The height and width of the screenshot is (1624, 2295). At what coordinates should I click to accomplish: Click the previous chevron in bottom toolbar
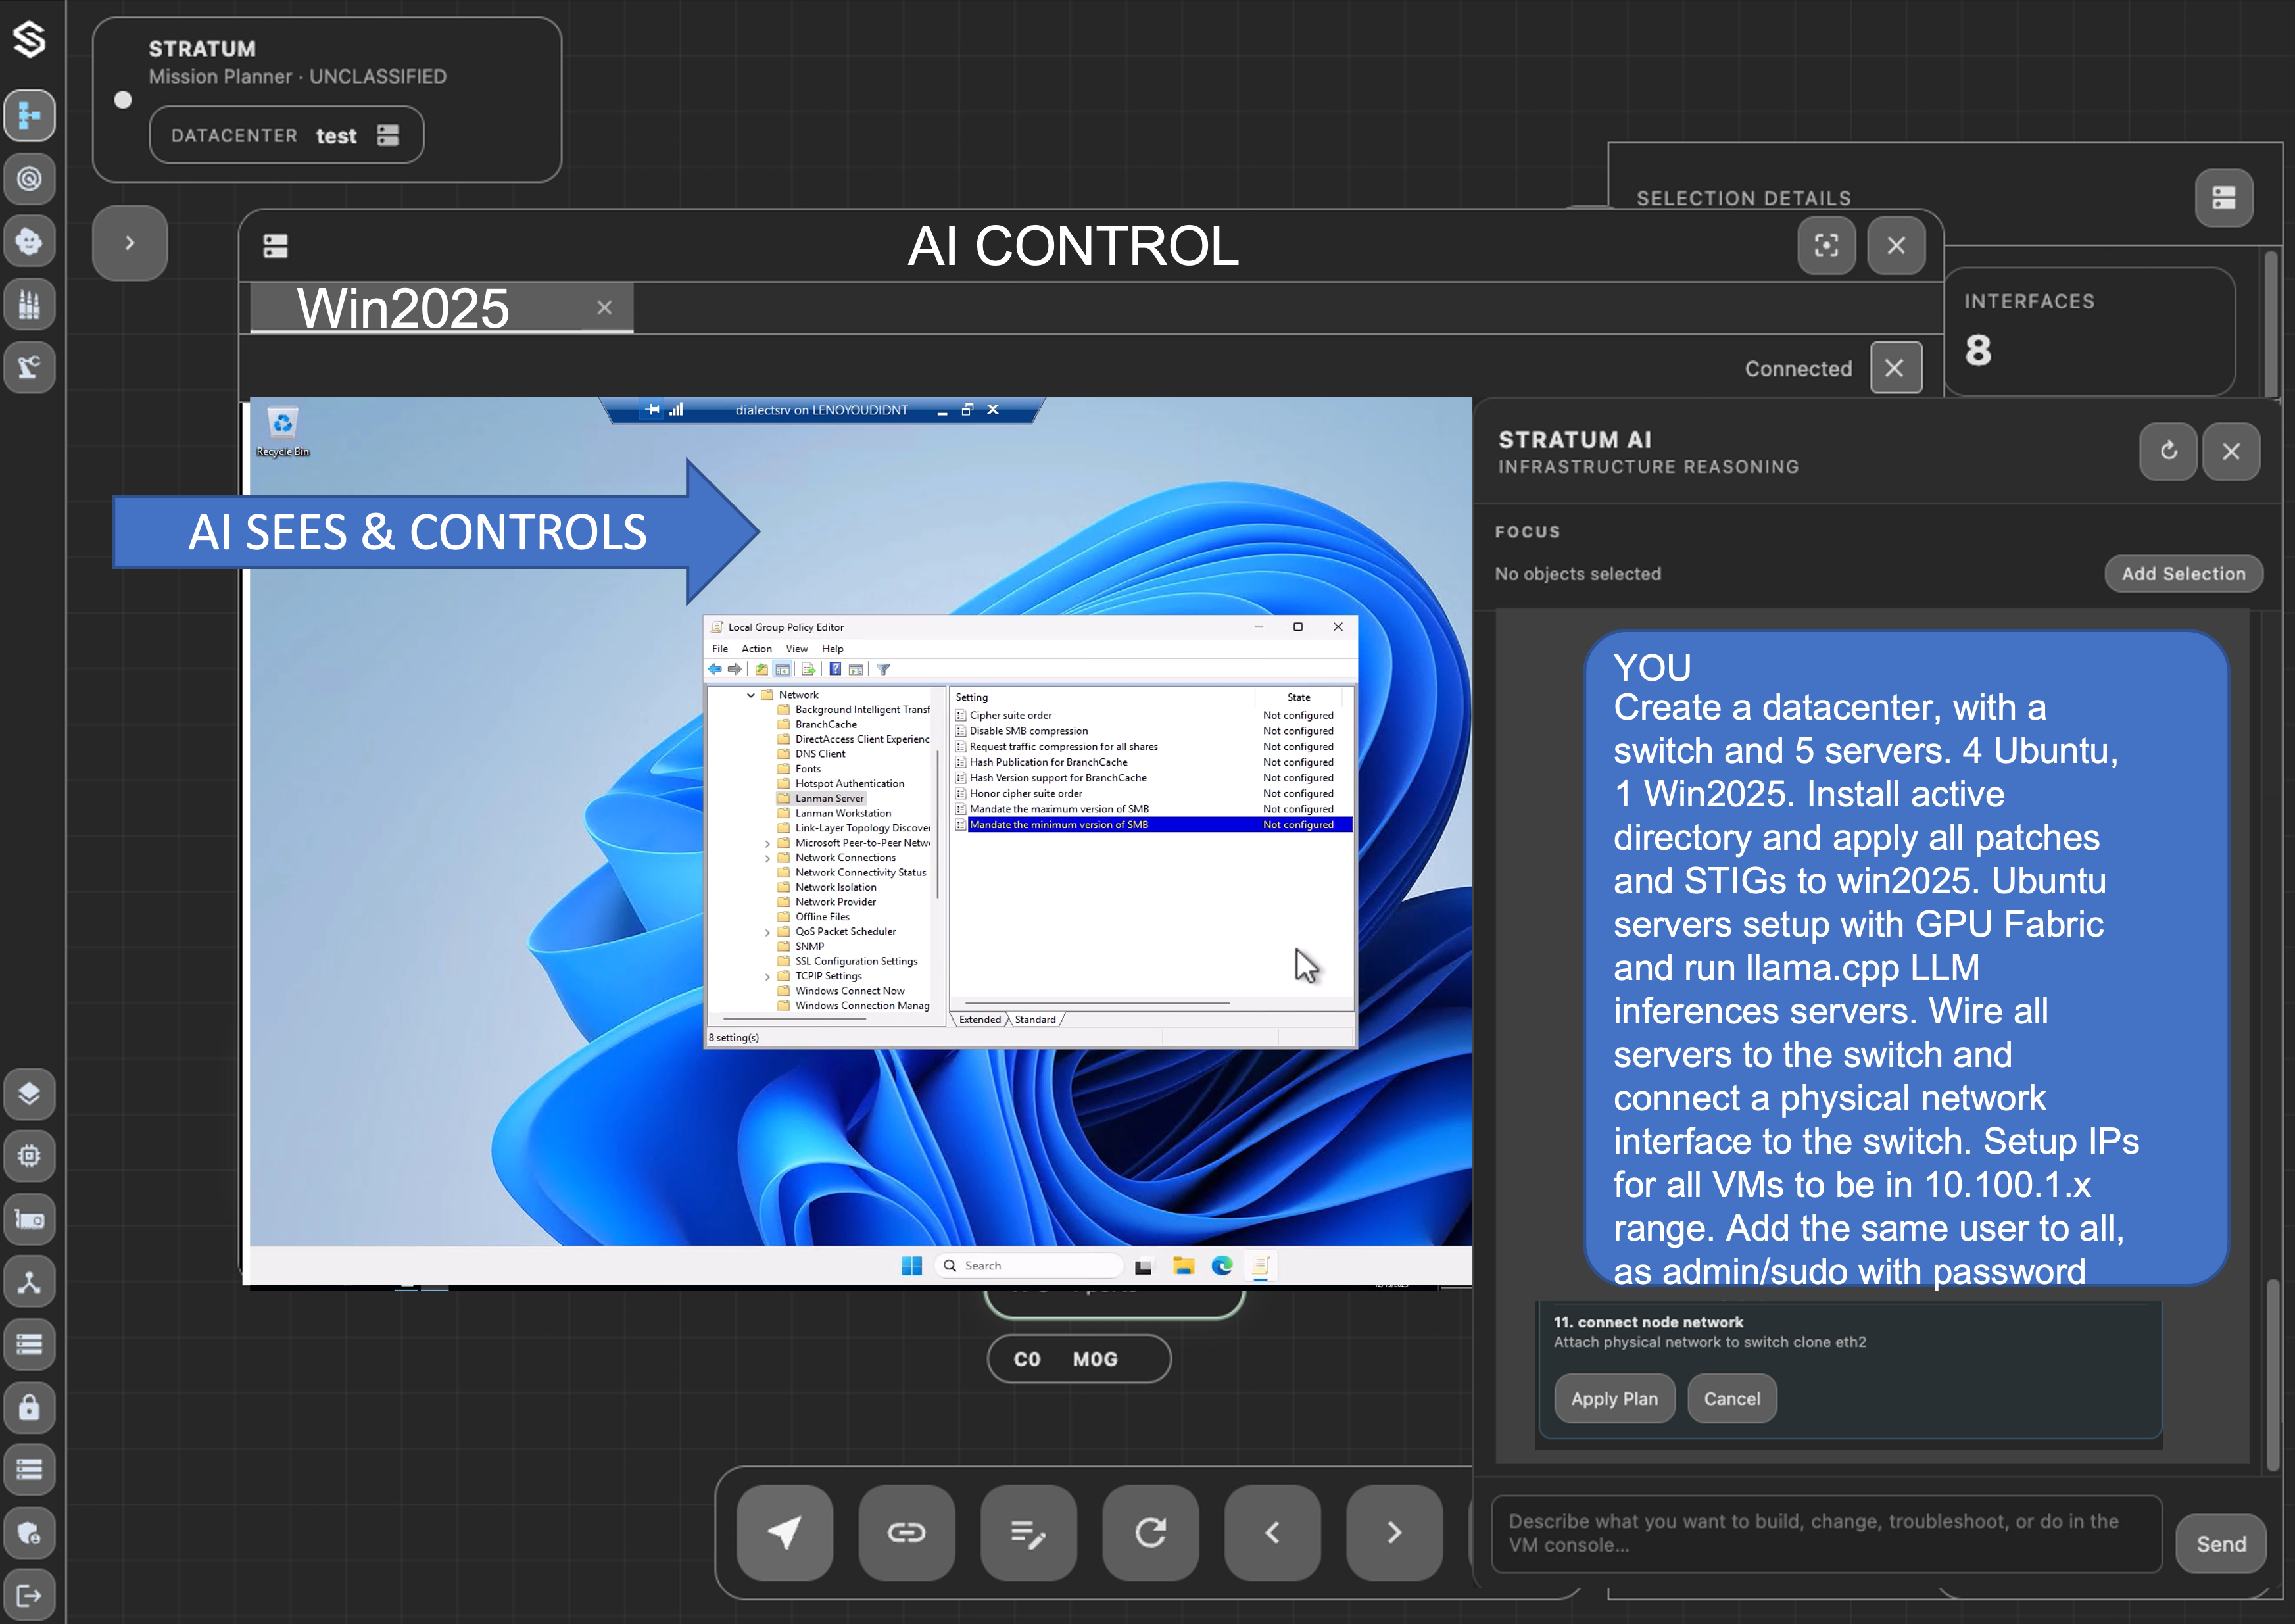pyautogui.click(x=1272, y=1532)
